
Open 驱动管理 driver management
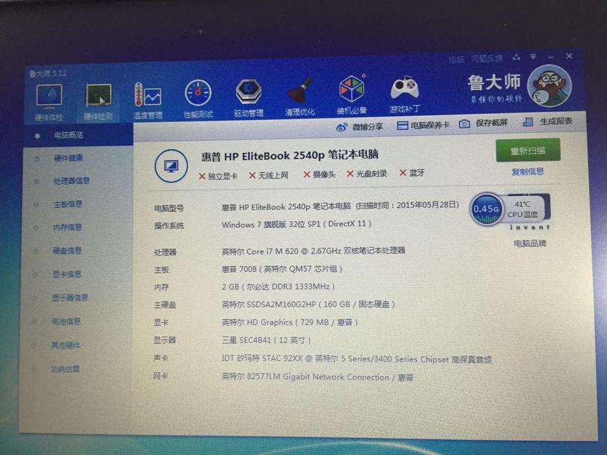click(248, 98)
